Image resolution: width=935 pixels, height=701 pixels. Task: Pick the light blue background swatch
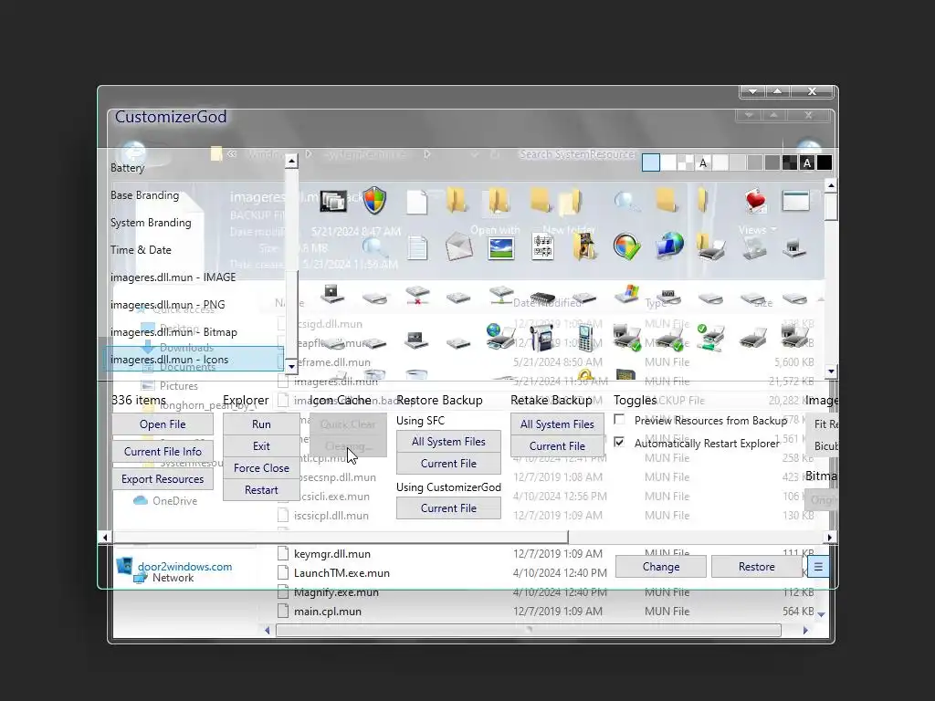[650, 162]
